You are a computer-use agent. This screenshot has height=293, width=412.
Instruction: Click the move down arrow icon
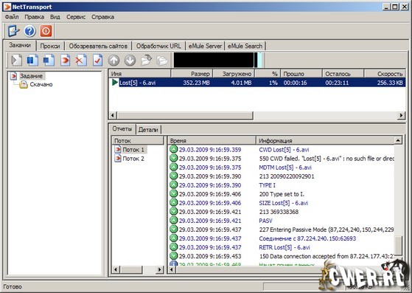[x=130, y=61]
